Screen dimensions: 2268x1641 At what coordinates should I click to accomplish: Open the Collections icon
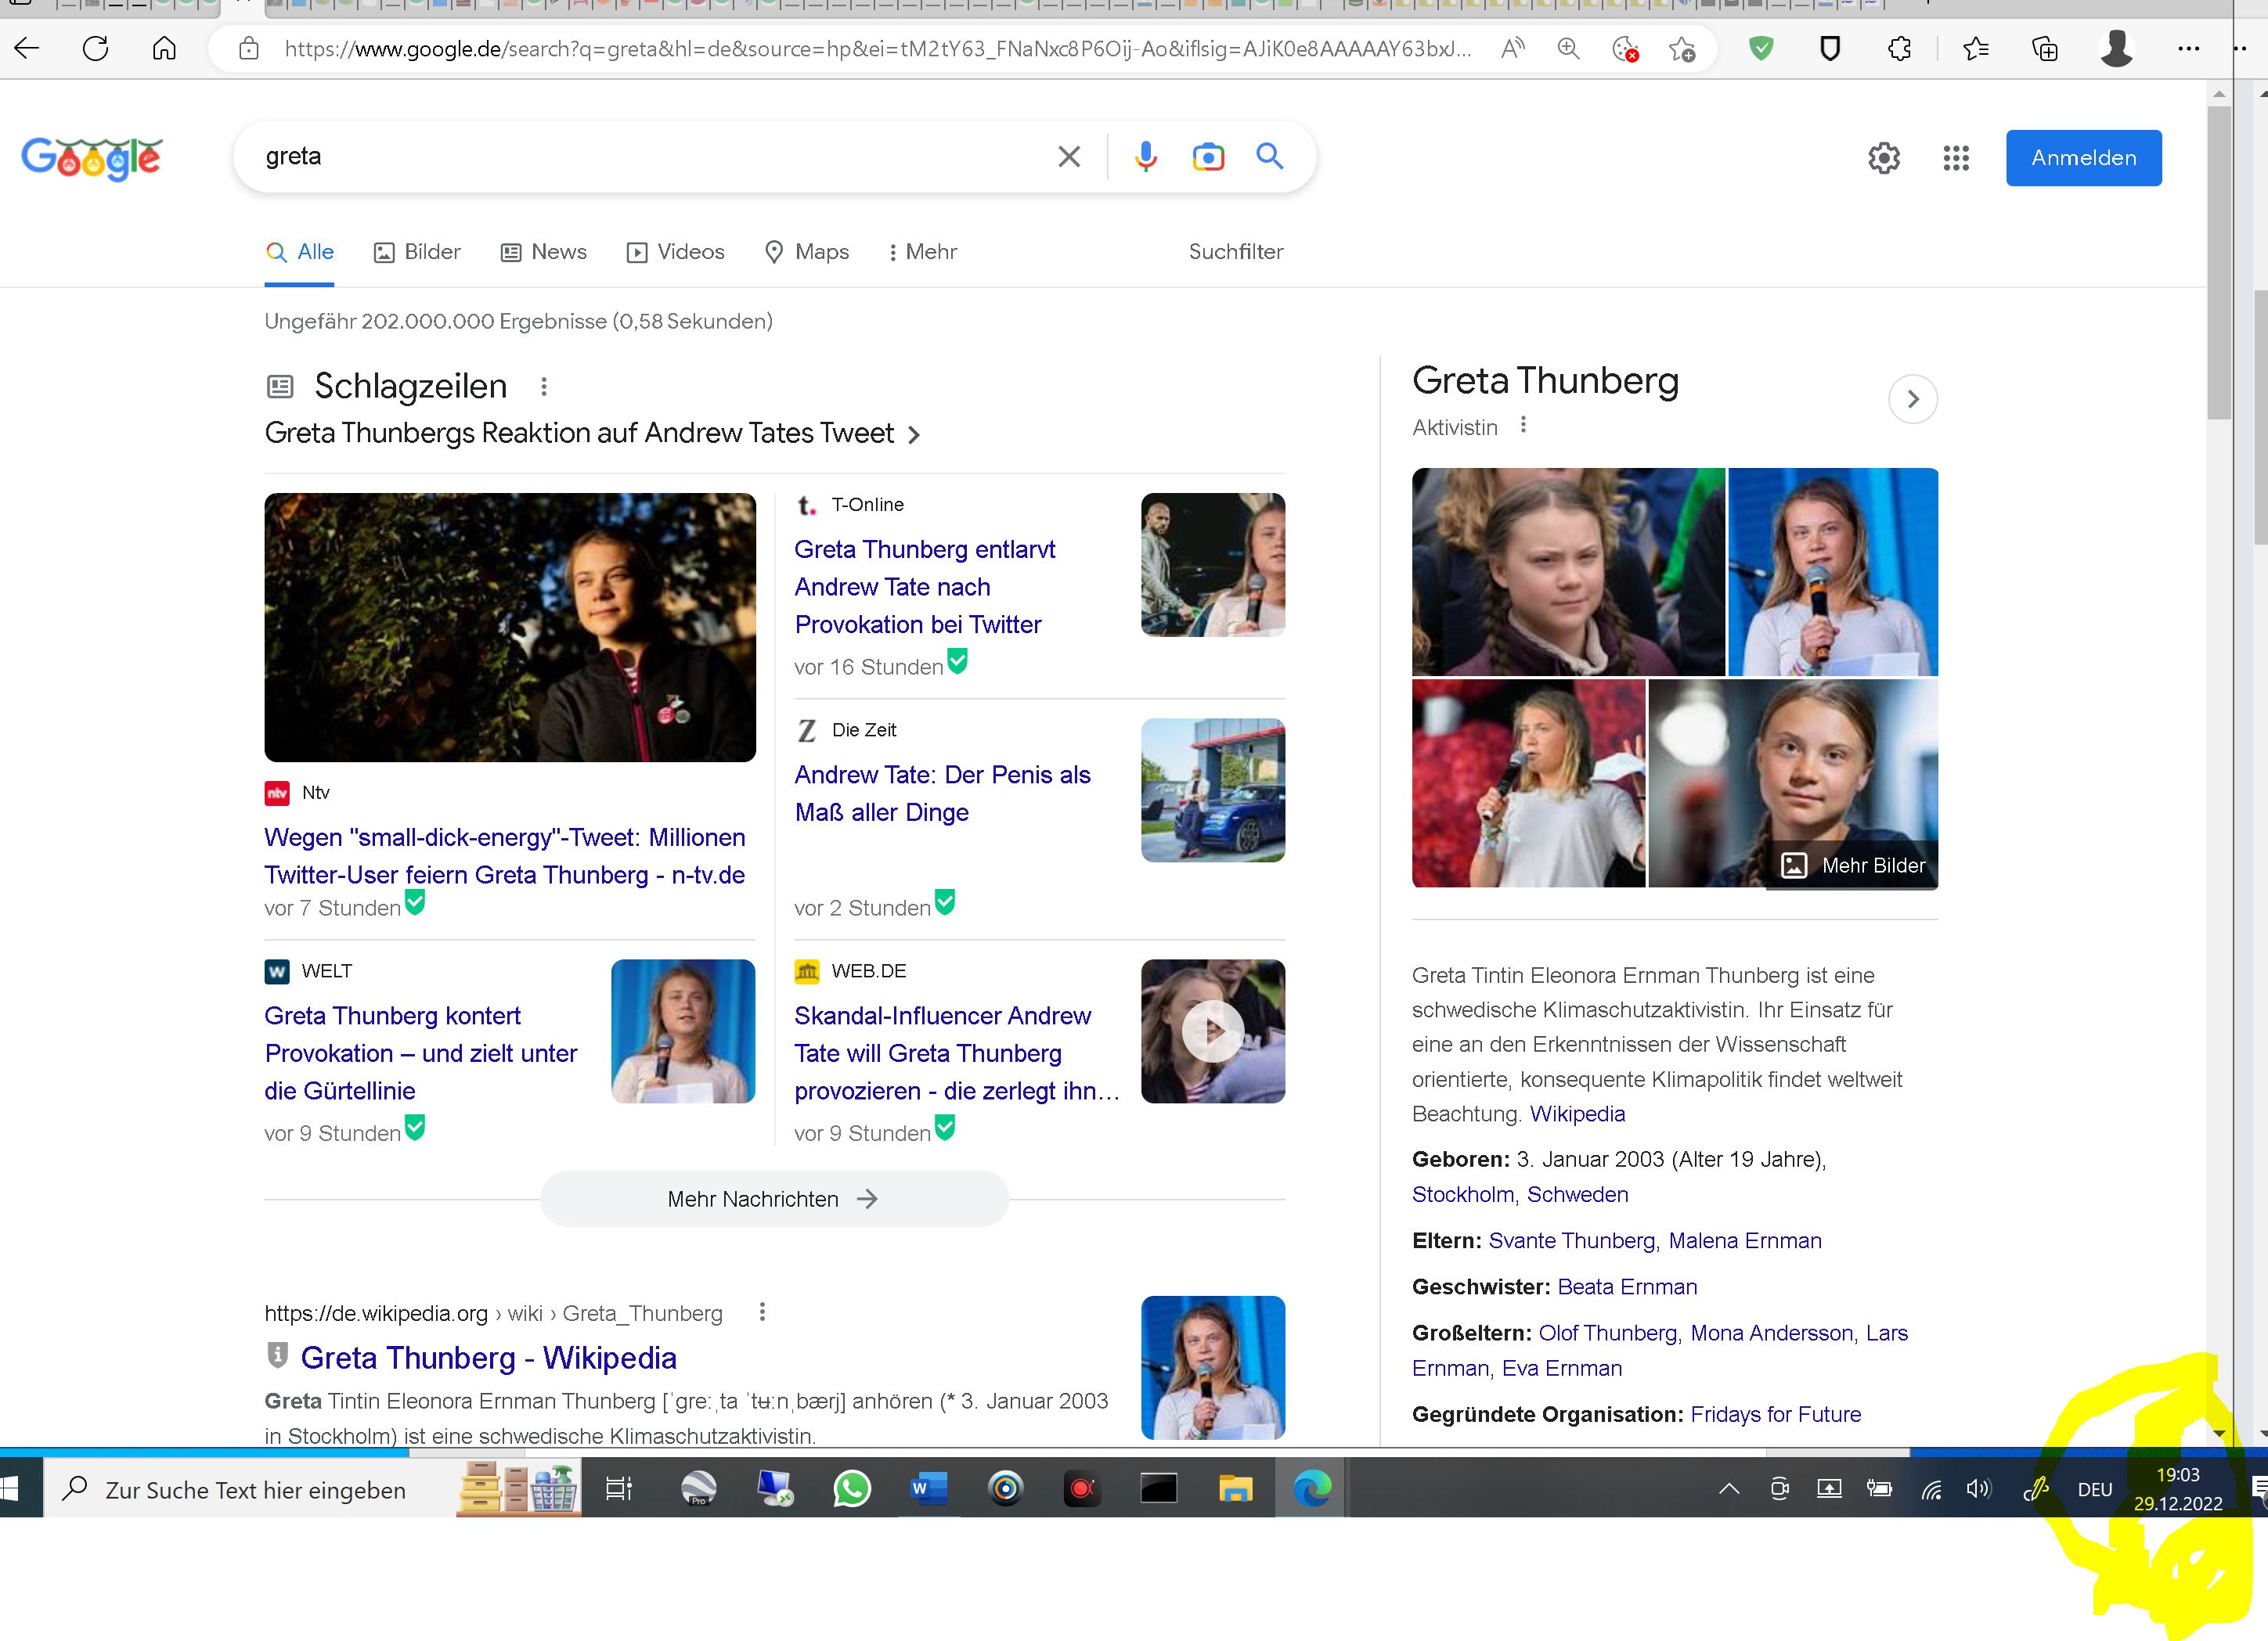coord(2045,48)
